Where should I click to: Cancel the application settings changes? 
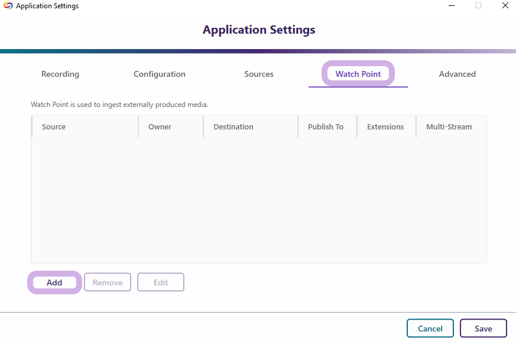click(x=430, y=329)
